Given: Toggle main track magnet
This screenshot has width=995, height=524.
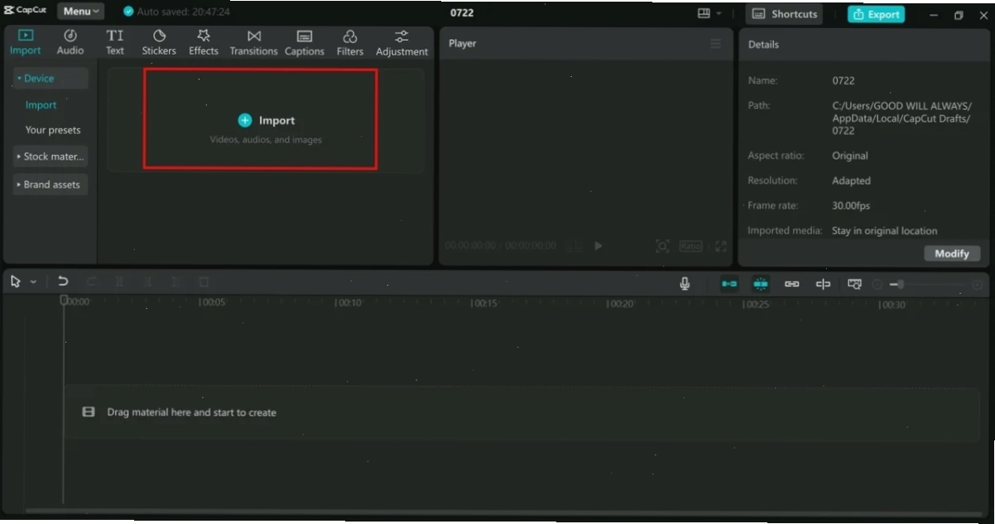Looking at the screenshot, I should pos(729,284).
